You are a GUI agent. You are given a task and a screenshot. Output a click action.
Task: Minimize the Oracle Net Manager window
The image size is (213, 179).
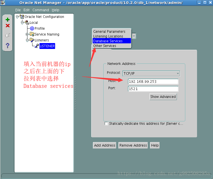199,3
